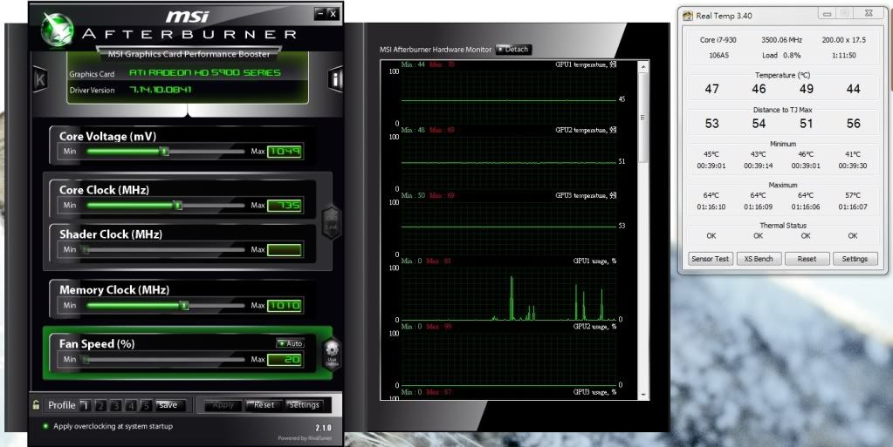Screen dimensions: 893x447
Task: Open Real Temp Settings
Action: tap(855, 259)
